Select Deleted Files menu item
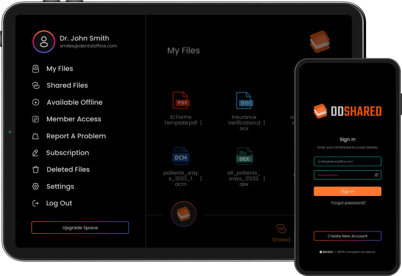This screenshot has height=276, width=402. pyautogui.click(x=68, y=169)
